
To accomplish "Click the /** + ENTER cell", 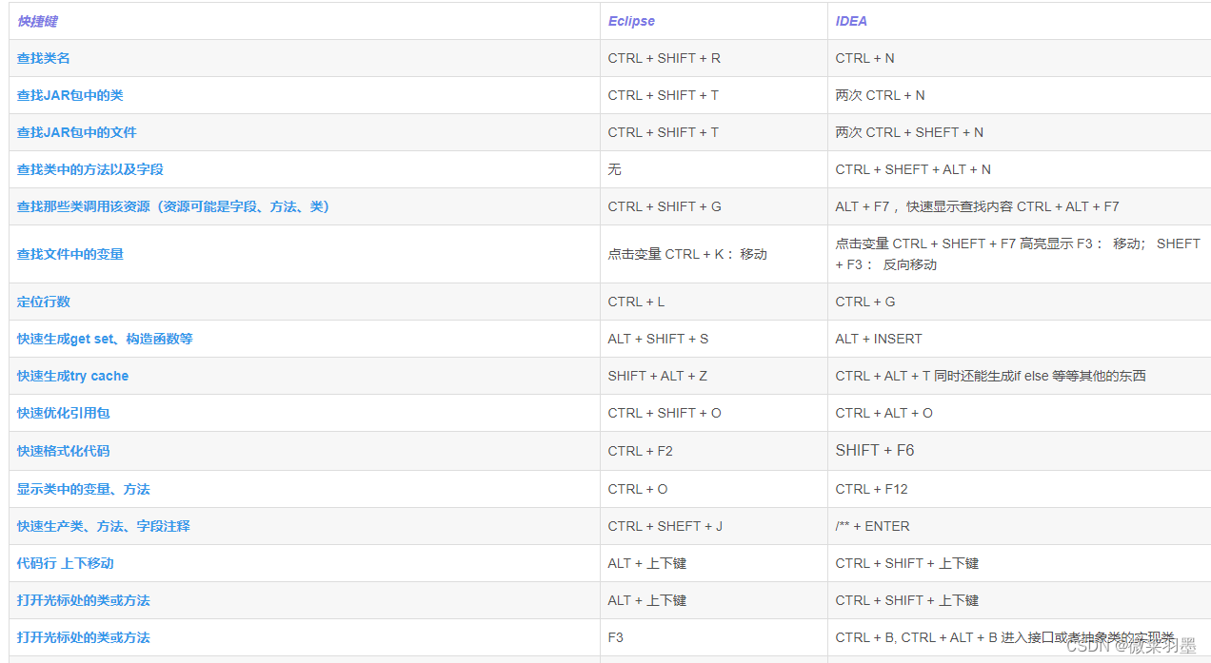I will click(873, 526).
